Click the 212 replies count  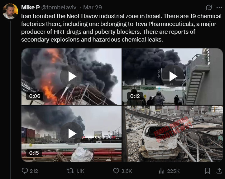[x=34, y=171]
